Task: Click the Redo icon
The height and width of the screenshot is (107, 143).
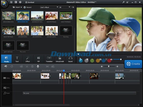Action: (12, 66)
